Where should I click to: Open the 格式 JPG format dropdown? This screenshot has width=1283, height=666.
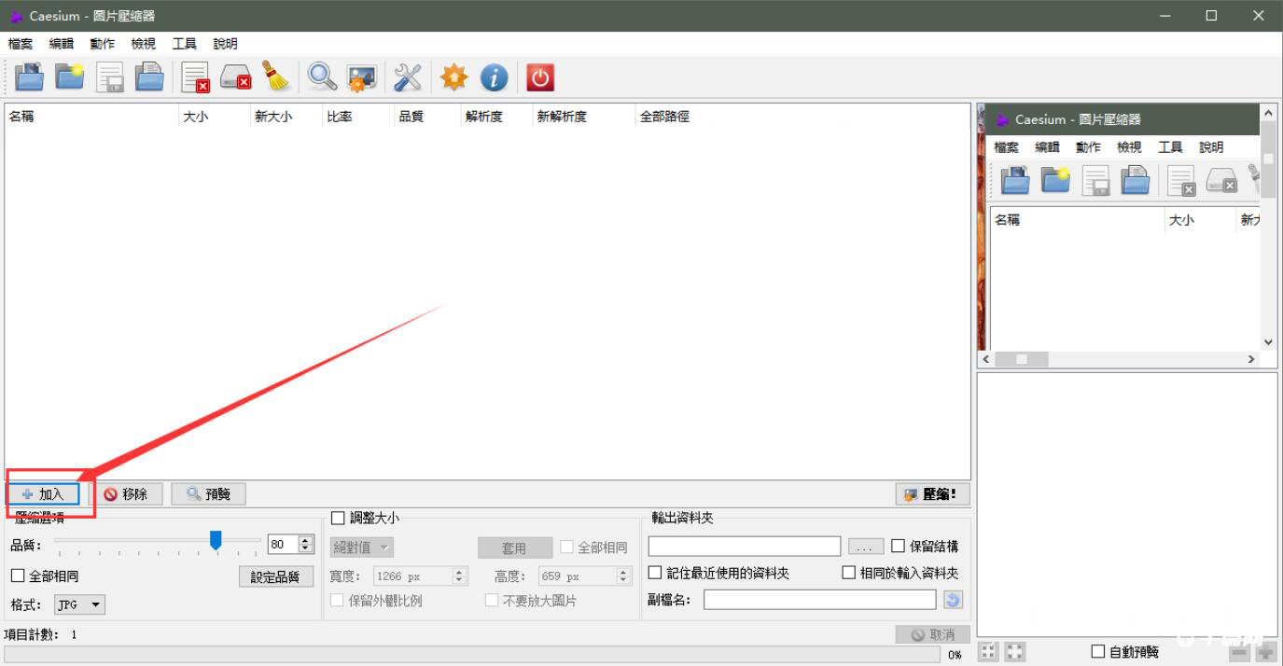click(x=79, y=604)
